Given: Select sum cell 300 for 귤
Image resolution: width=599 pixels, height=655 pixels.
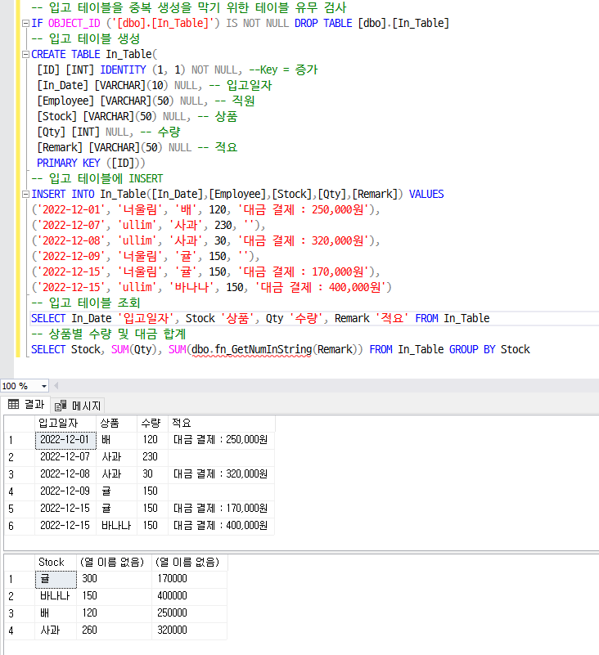Looking at the screenshot, I should click(115, 579).
